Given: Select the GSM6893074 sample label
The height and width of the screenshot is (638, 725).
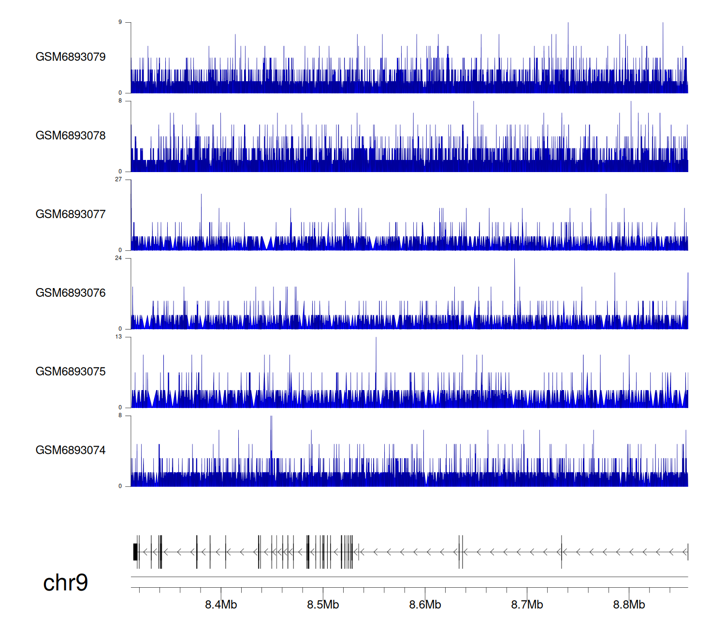Looking at the screenshot, I should pos(71,450).
